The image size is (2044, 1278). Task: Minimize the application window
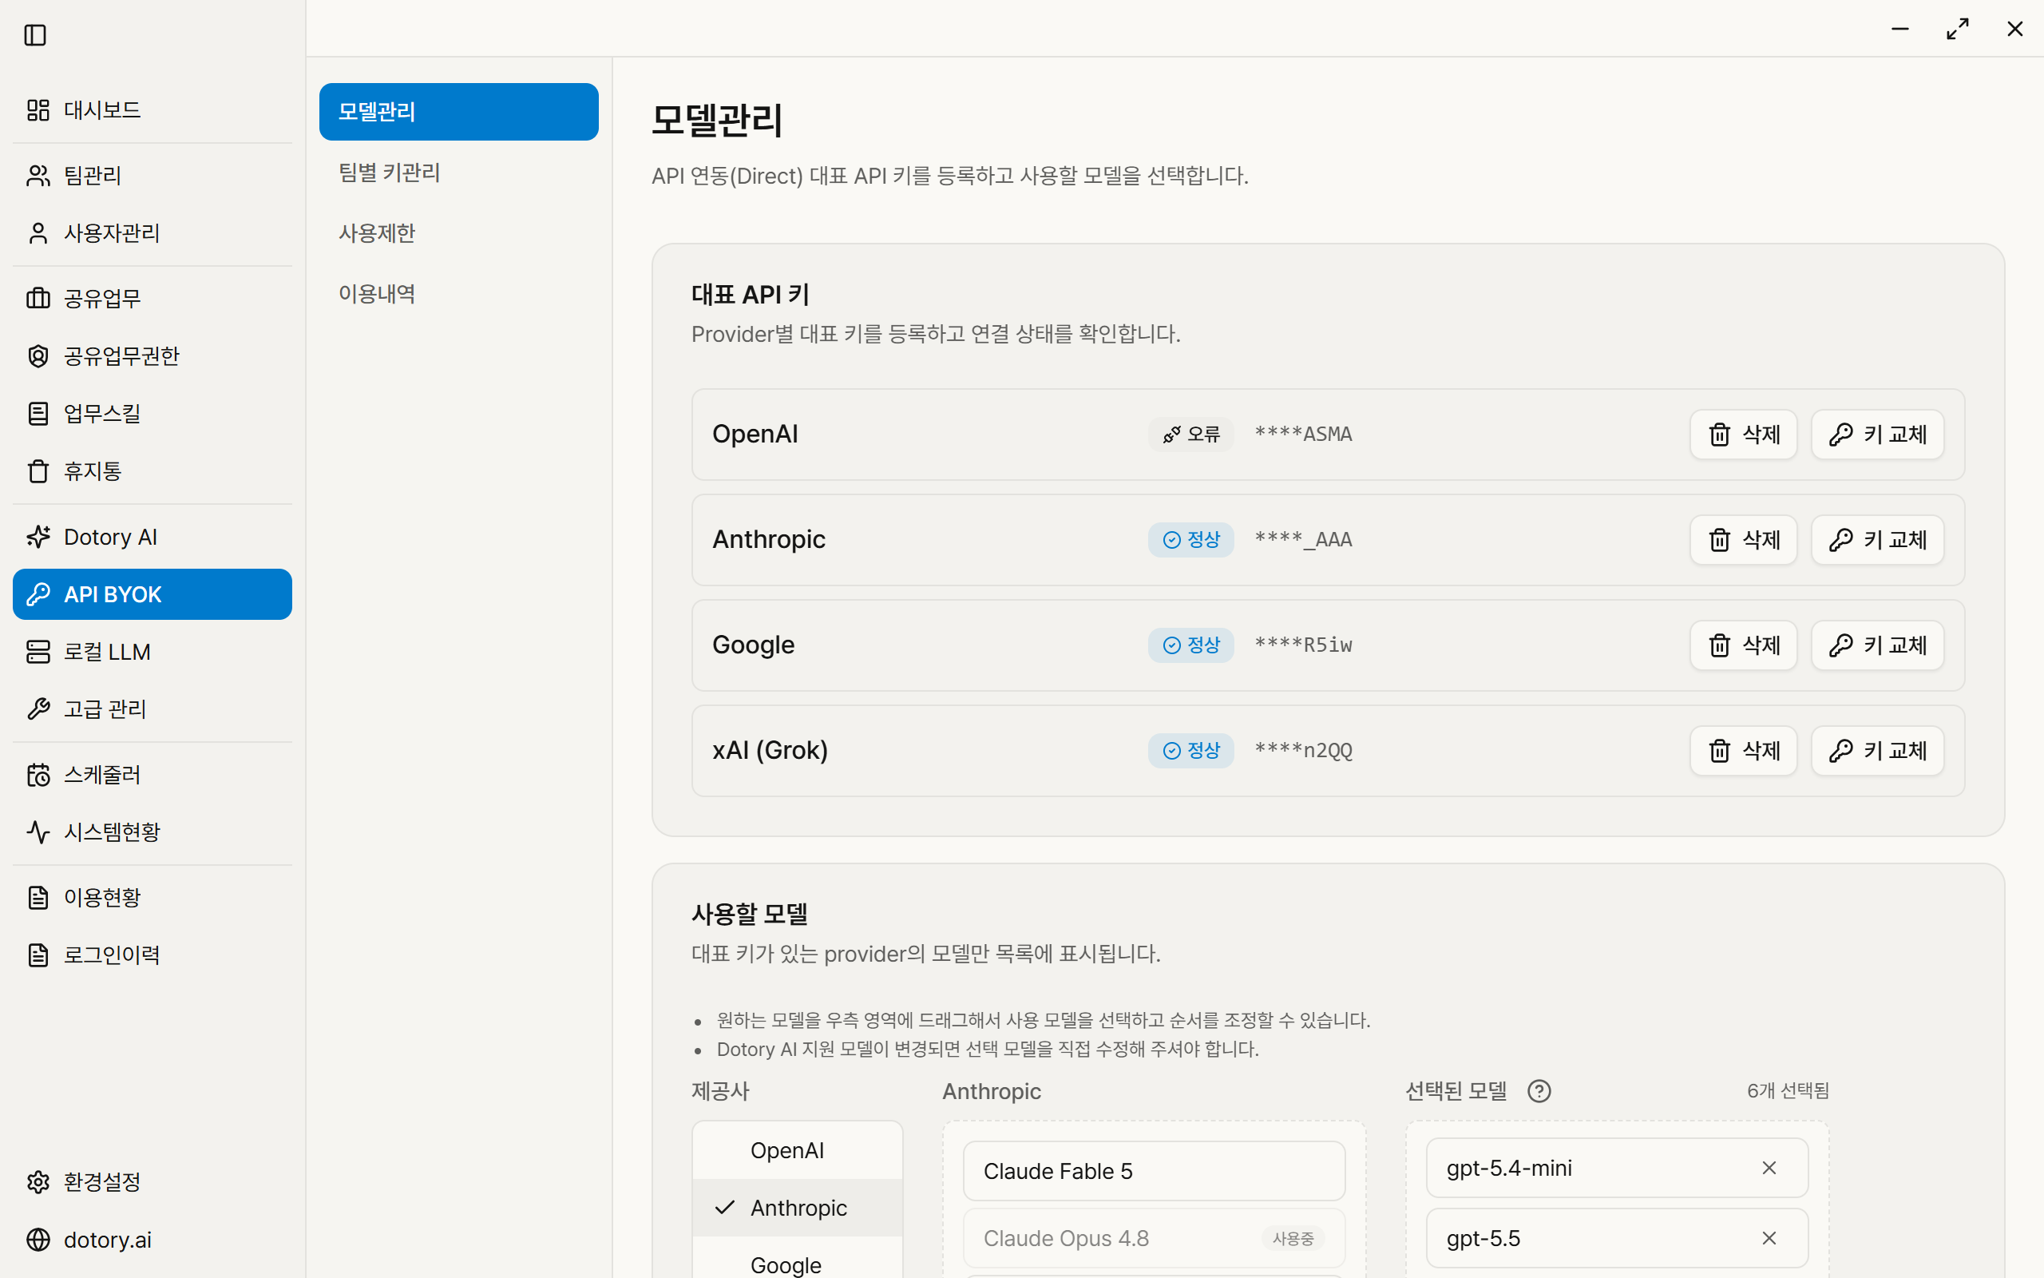pos(1900,29)
